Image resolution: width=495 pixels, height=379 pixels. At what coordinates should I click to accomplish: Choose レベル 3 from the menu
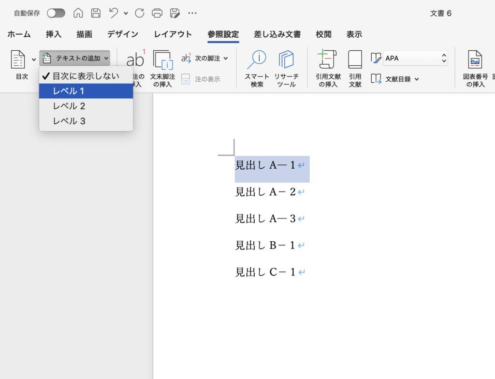(86, 121)
